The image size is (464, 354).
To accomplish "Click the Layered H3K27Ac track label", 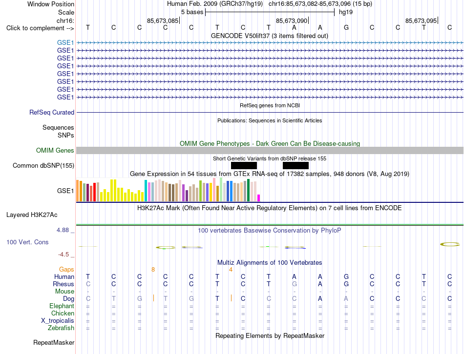I will [32, 215].
